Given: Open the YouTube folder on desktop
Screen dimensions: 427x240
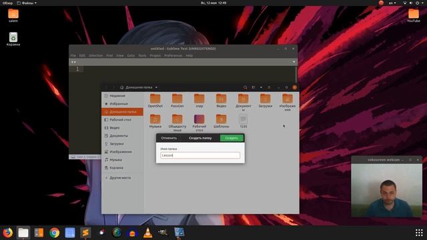Looking at the screenshot, I should (x=414, y=15).
